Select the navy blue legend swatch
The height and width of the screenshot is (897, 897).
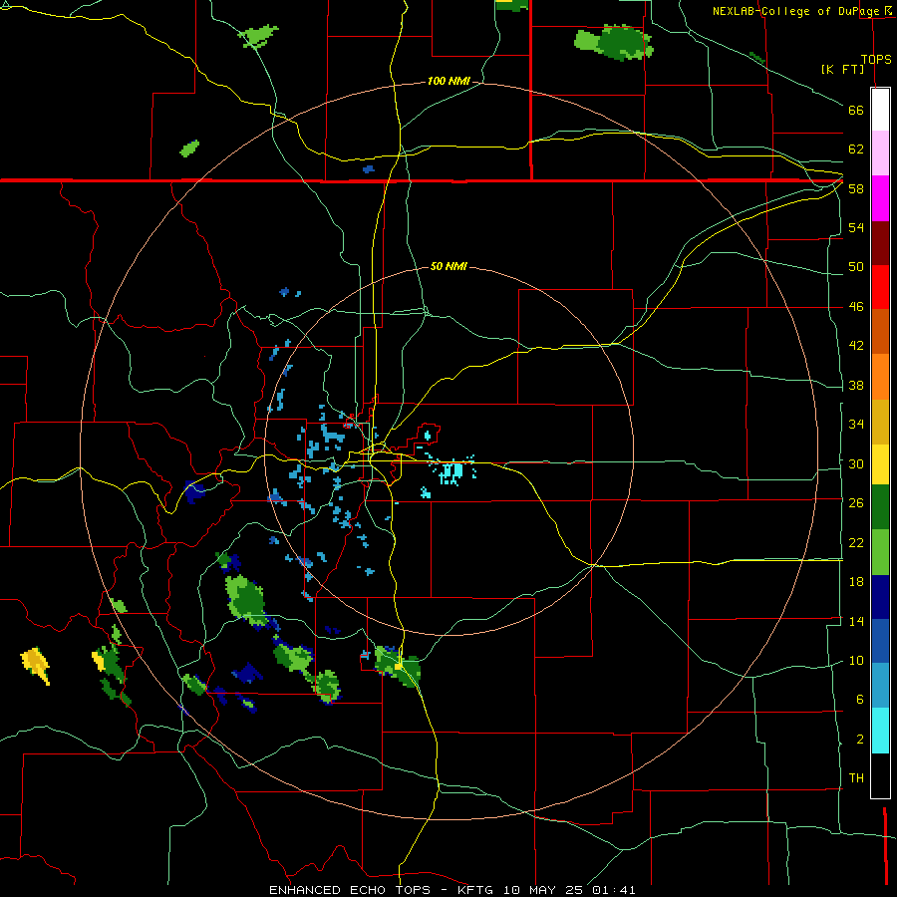pyautogui.click(x=880, y=597)
